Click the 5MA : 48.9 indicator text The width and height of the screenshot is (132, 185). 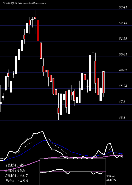(x=16, y=170)
